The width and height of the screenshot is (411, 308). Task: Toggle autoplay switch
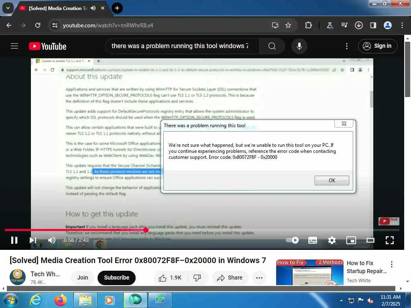pos(292,240)
